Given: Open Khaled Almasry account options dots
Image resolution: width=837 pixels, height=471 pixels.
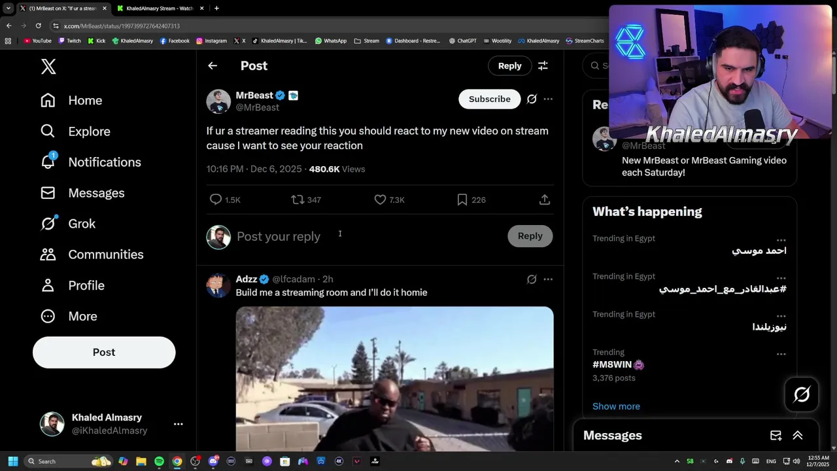Looking at the screenshot, I should coord(178,424).
